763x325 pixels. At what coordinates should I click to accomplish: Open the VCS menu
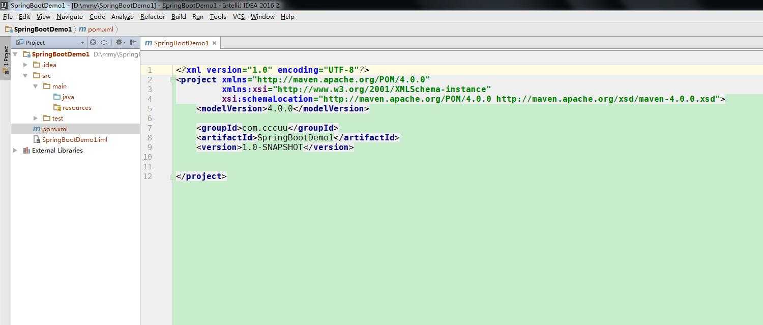click(x=239, y=16)
